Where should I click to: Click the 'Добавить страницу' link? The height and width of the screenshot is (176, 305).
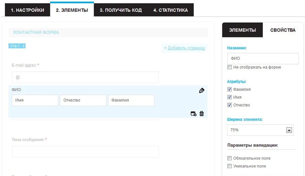click(x=186, y=48)
